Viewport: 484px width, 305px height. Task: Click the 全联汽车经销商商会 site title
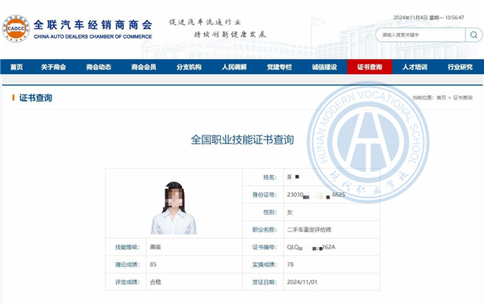[93, 25]
